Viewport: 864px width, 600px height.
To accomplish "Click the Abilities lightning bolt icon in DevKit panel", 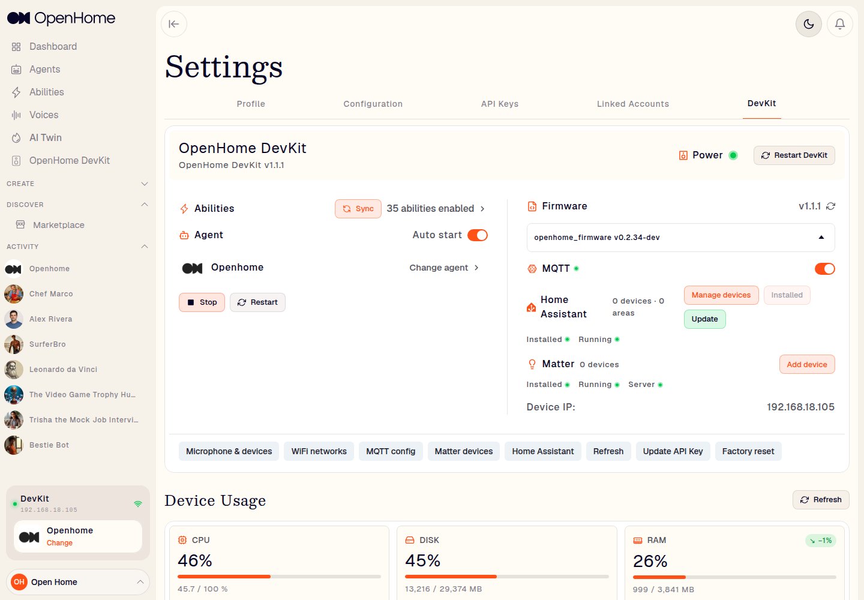I will (x=184, y=209).
